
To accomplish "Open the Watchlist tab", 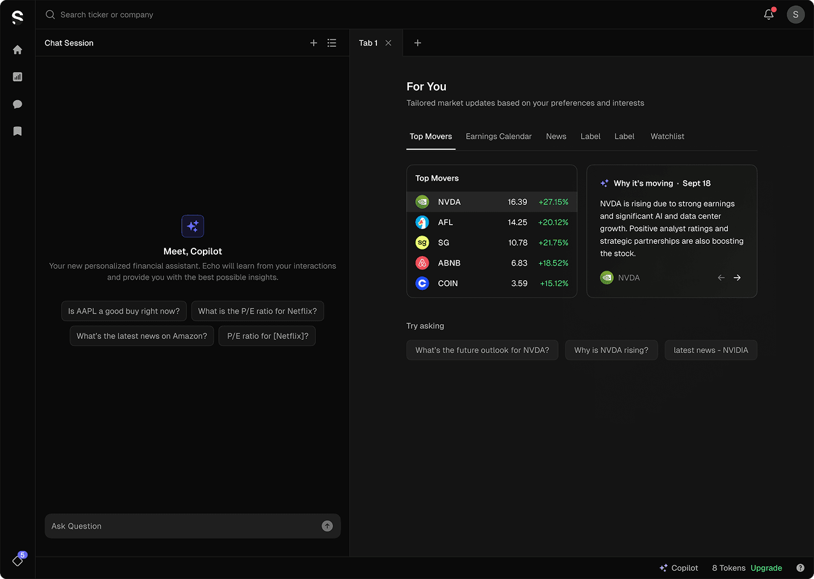I will pos(667,136).
